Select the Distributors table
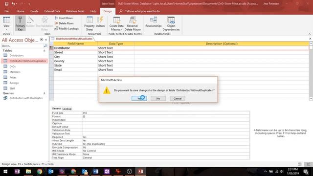This screenshot has height=176, width=313. (x=17, y=55)
